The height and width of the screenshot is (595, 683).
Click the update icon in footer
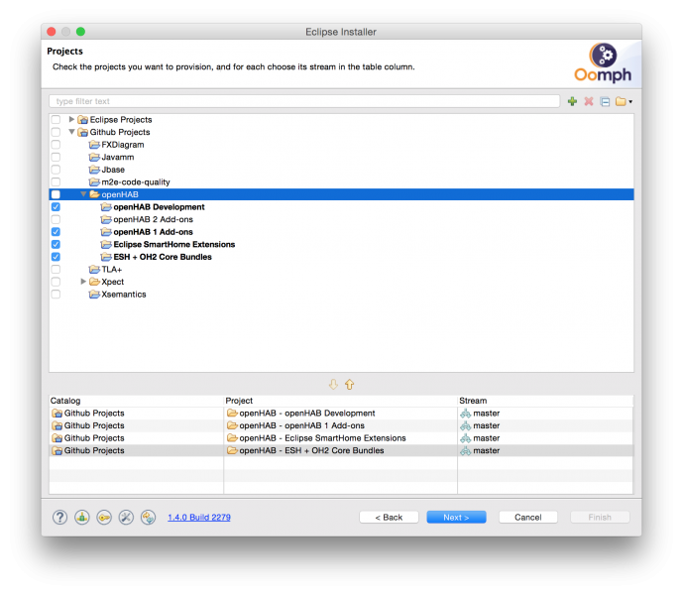pyautogui.click(x=148, y=517)
